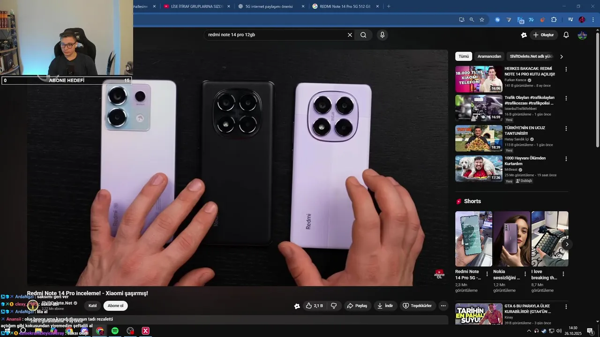Open options menu for GTA 6 video

pos(566,307)
